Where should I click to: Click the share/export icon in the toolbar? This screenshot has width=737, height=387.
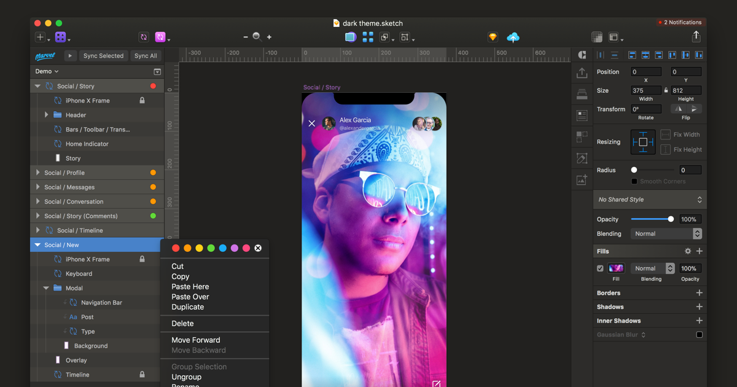[696, 37]
